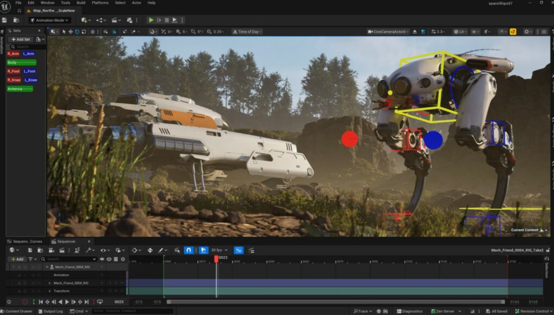
Task: Open viewport settings gear menu
Action: (528, 31)
